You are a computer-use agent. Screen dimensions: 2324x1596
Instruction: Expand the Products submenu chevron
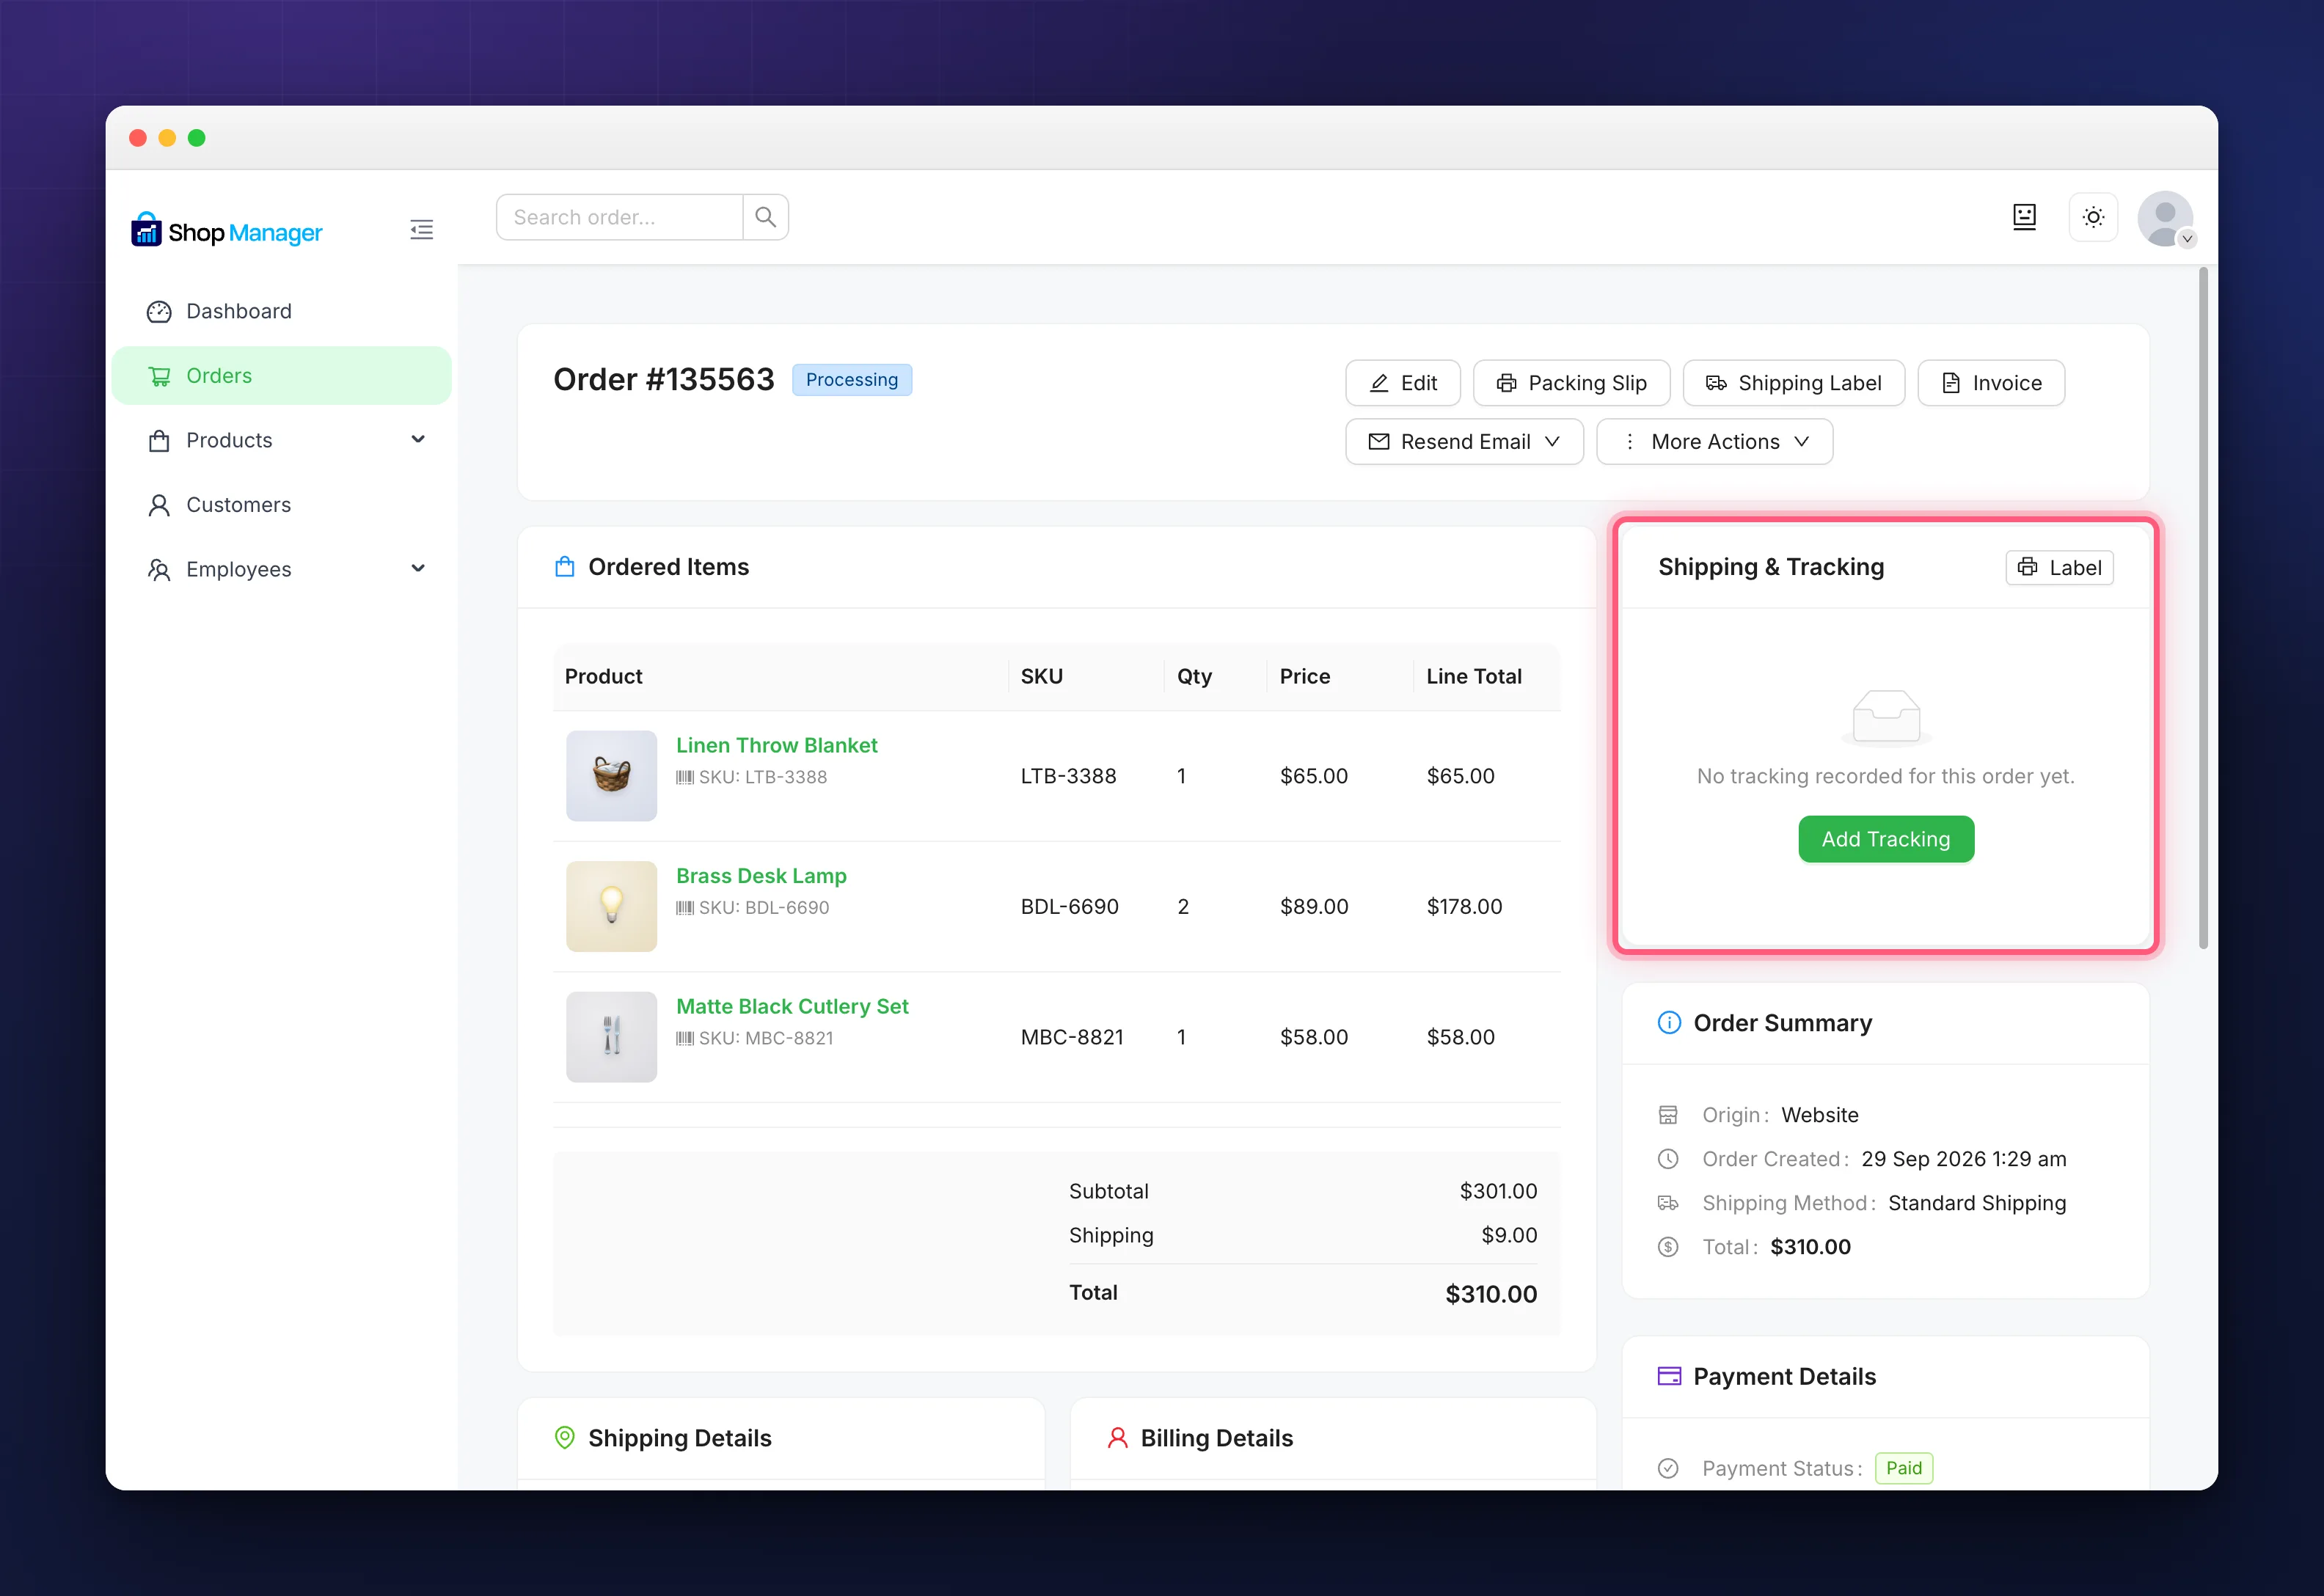[x=418, y=440]
